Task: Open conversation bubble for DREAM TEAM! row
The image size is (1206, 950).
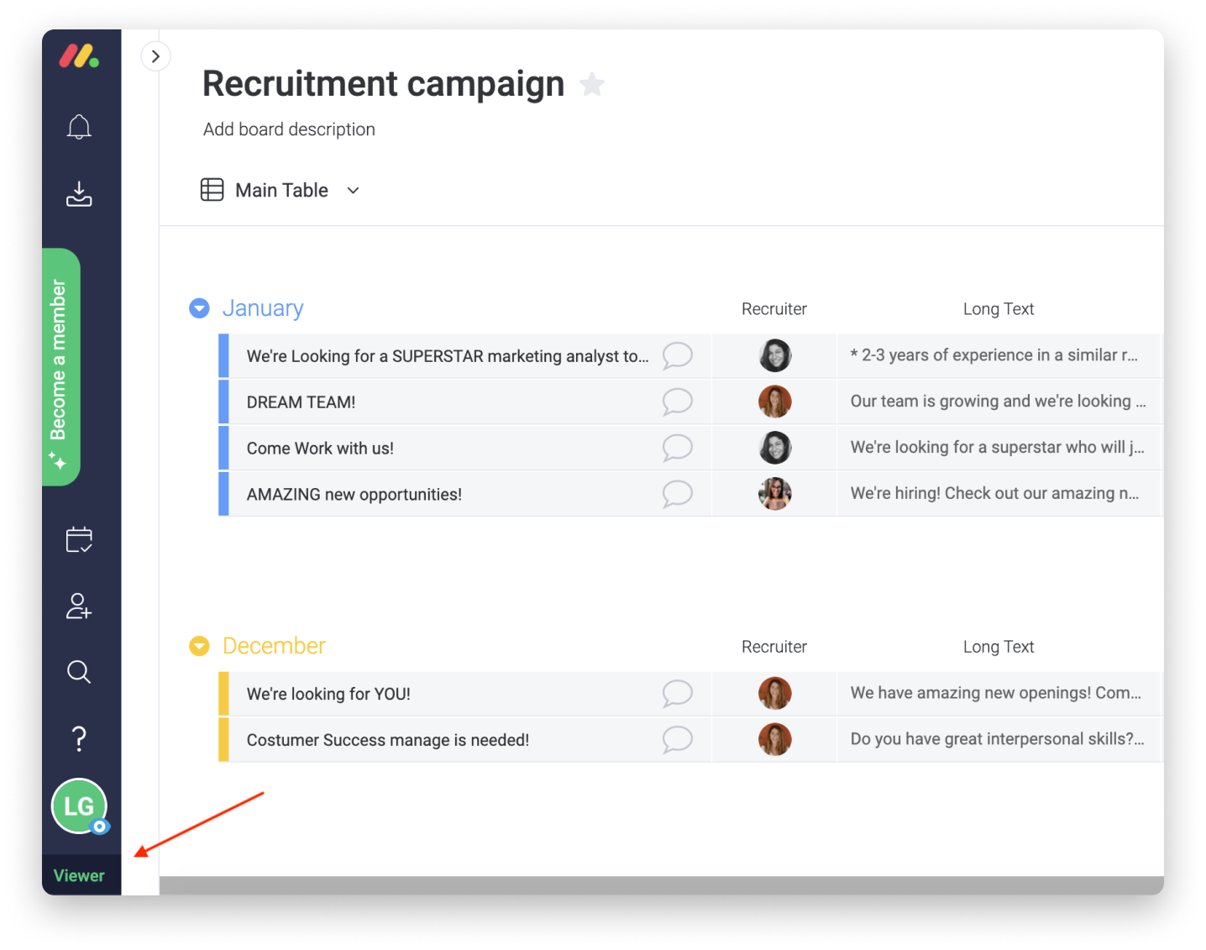Action: (x=677, y=402)
